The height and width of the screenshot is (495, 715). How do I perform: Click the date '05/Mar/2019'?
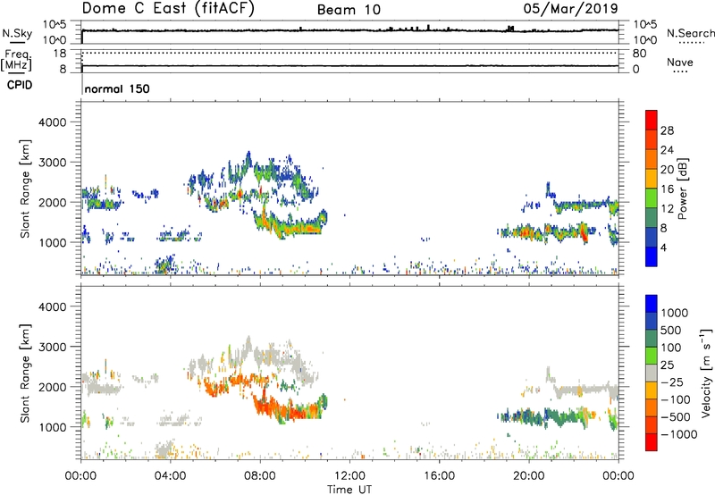570,8
